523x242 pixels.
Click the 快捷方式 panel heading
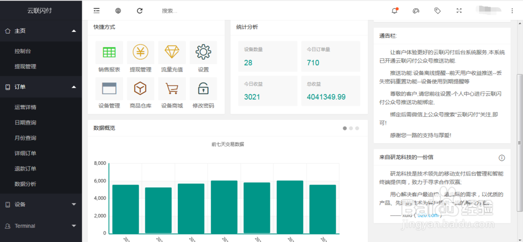coord(105,27)
